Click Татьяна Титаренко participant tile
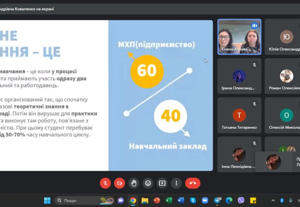Screen dimensions: 300x207 pos(239,115)
